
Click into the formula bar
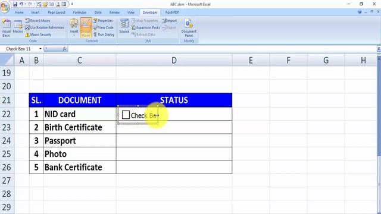pos(222,49)
